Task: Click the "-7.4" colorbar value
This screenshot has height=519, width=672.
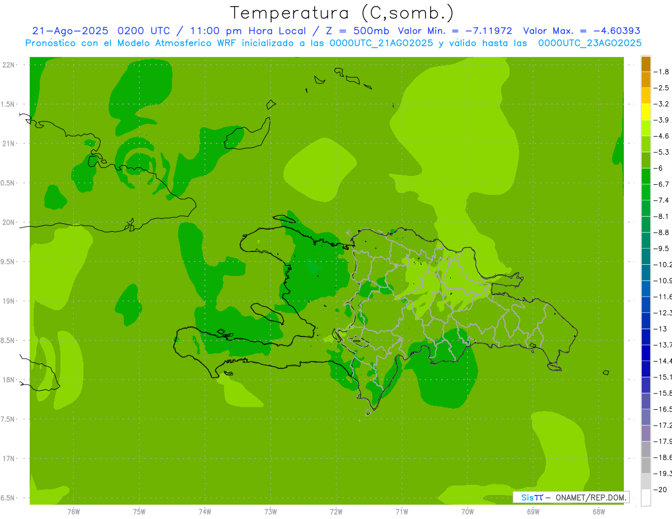Action: click(661, 200)
